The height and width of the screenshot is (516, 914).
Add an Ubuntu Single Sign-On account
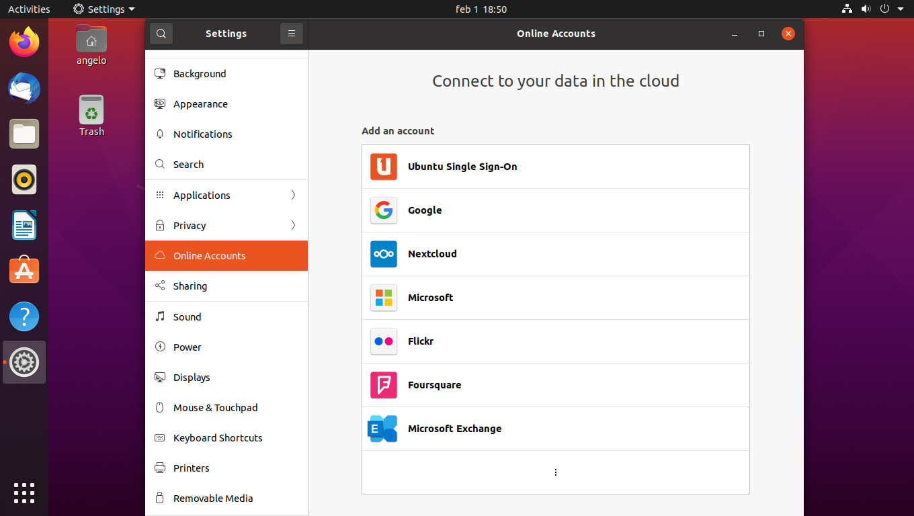pyautogui.click(x=556, y=167)
